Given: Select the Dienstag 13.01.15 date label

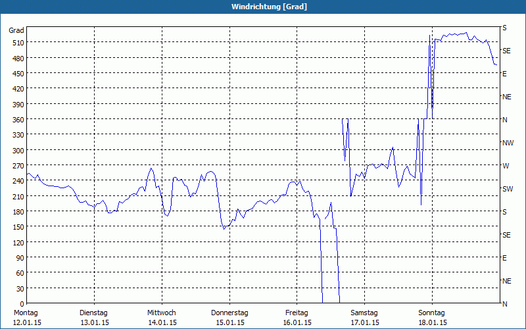Looking at the screenshot, I should tap(94, 318).
